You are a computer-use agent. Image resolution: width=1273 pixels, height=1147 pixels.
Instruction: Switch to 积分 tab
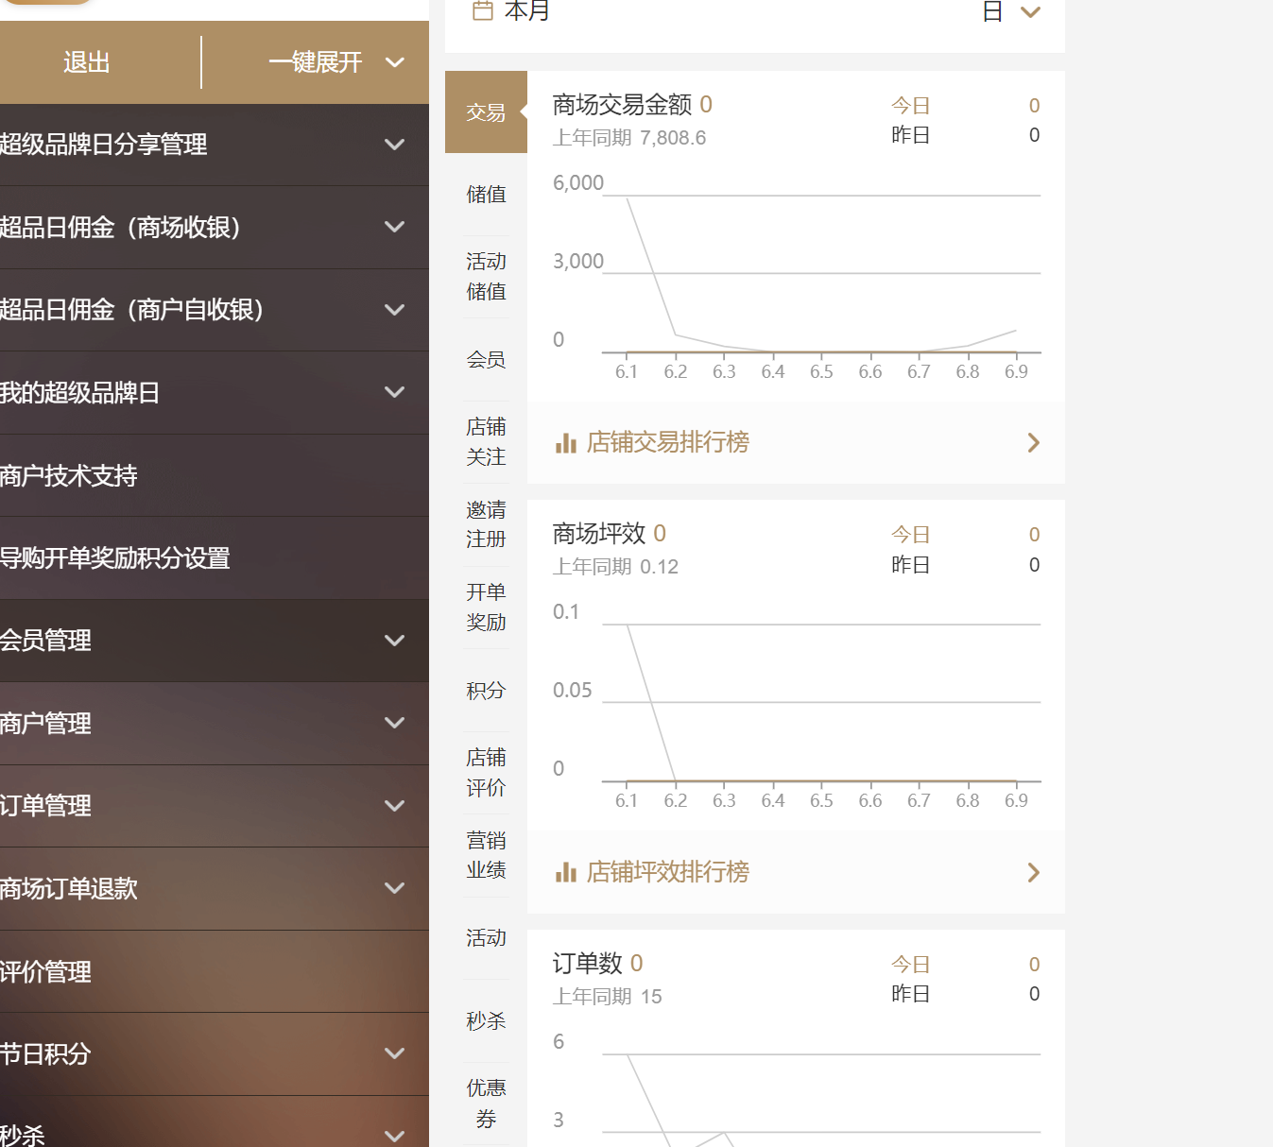point(486,691)
